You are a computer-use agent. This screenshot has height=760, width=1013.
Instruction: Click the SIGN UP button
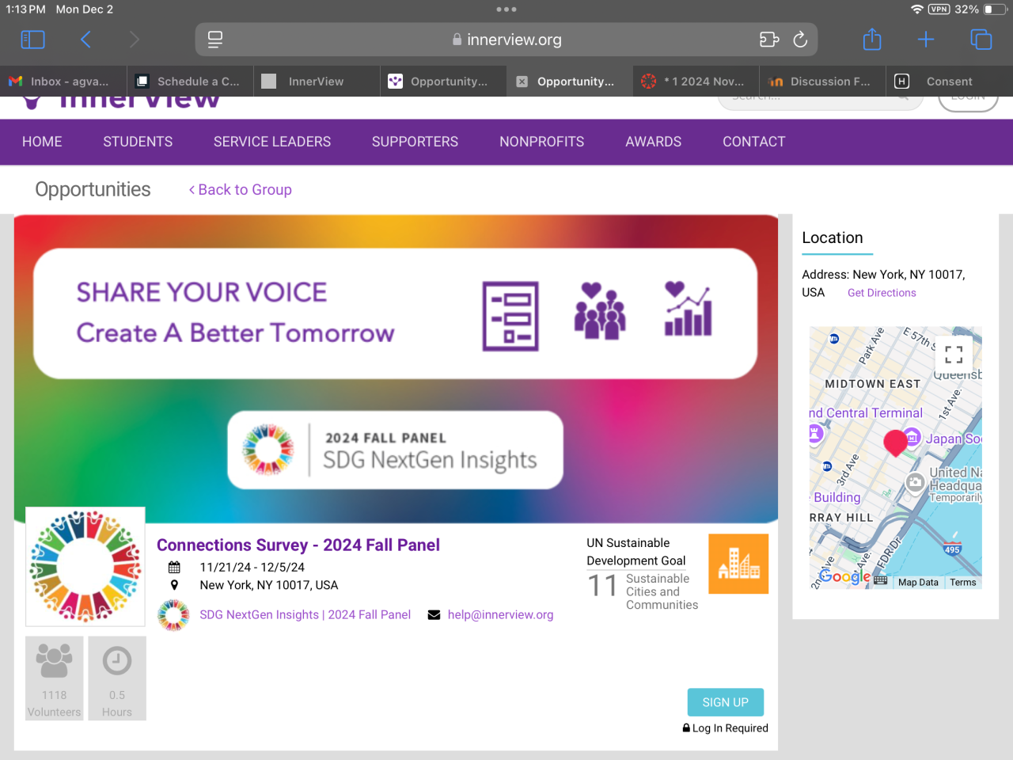click(726, 702)
